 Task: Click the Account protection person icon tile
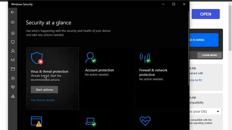91,58
